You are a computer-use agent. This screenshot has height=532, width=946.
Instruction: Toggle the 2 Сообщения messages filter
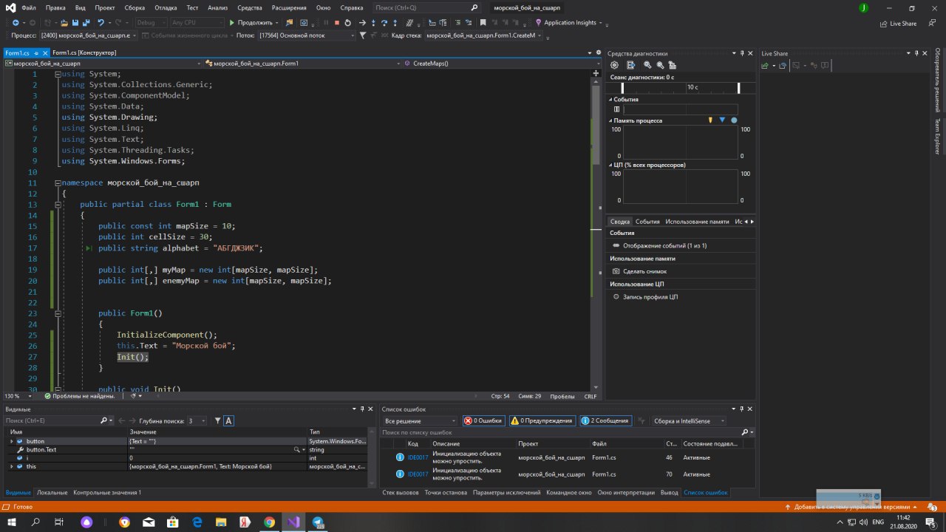point(605,420)
